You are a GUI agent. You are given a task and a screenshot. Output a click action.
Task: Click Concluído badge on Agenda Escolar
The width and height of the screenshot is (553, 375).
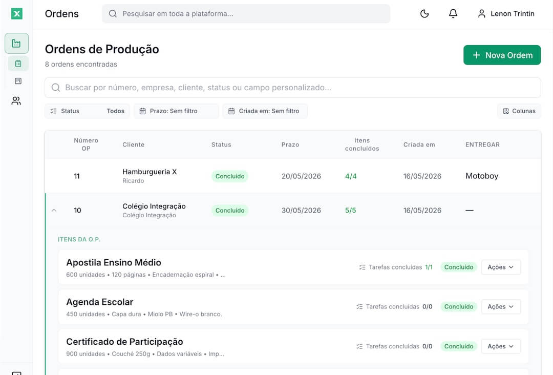coord(458,306)
